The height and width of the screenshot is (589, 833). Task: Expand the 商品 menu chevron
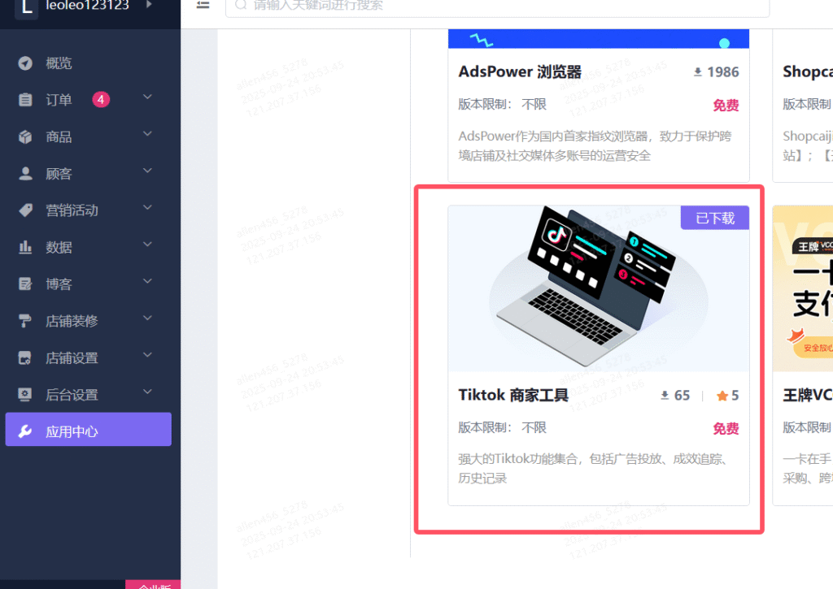(148, 134)
